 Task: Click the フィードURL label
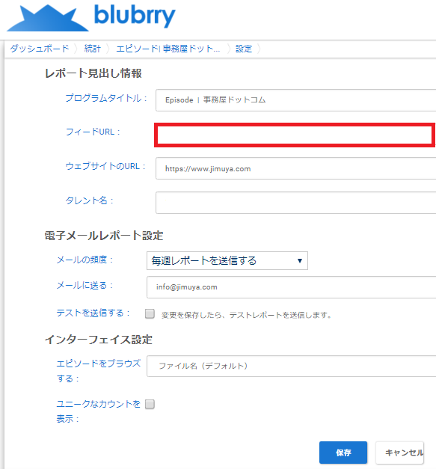(x=93, y=132)
